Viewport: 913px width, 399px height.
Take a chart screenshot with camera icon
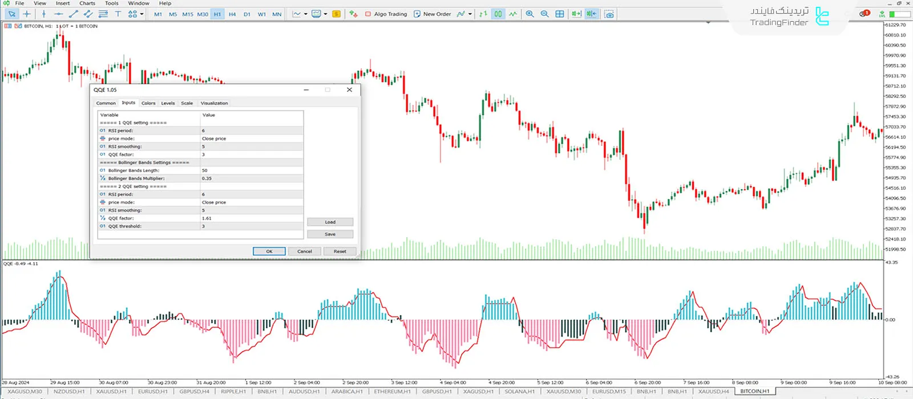point(609,14)
